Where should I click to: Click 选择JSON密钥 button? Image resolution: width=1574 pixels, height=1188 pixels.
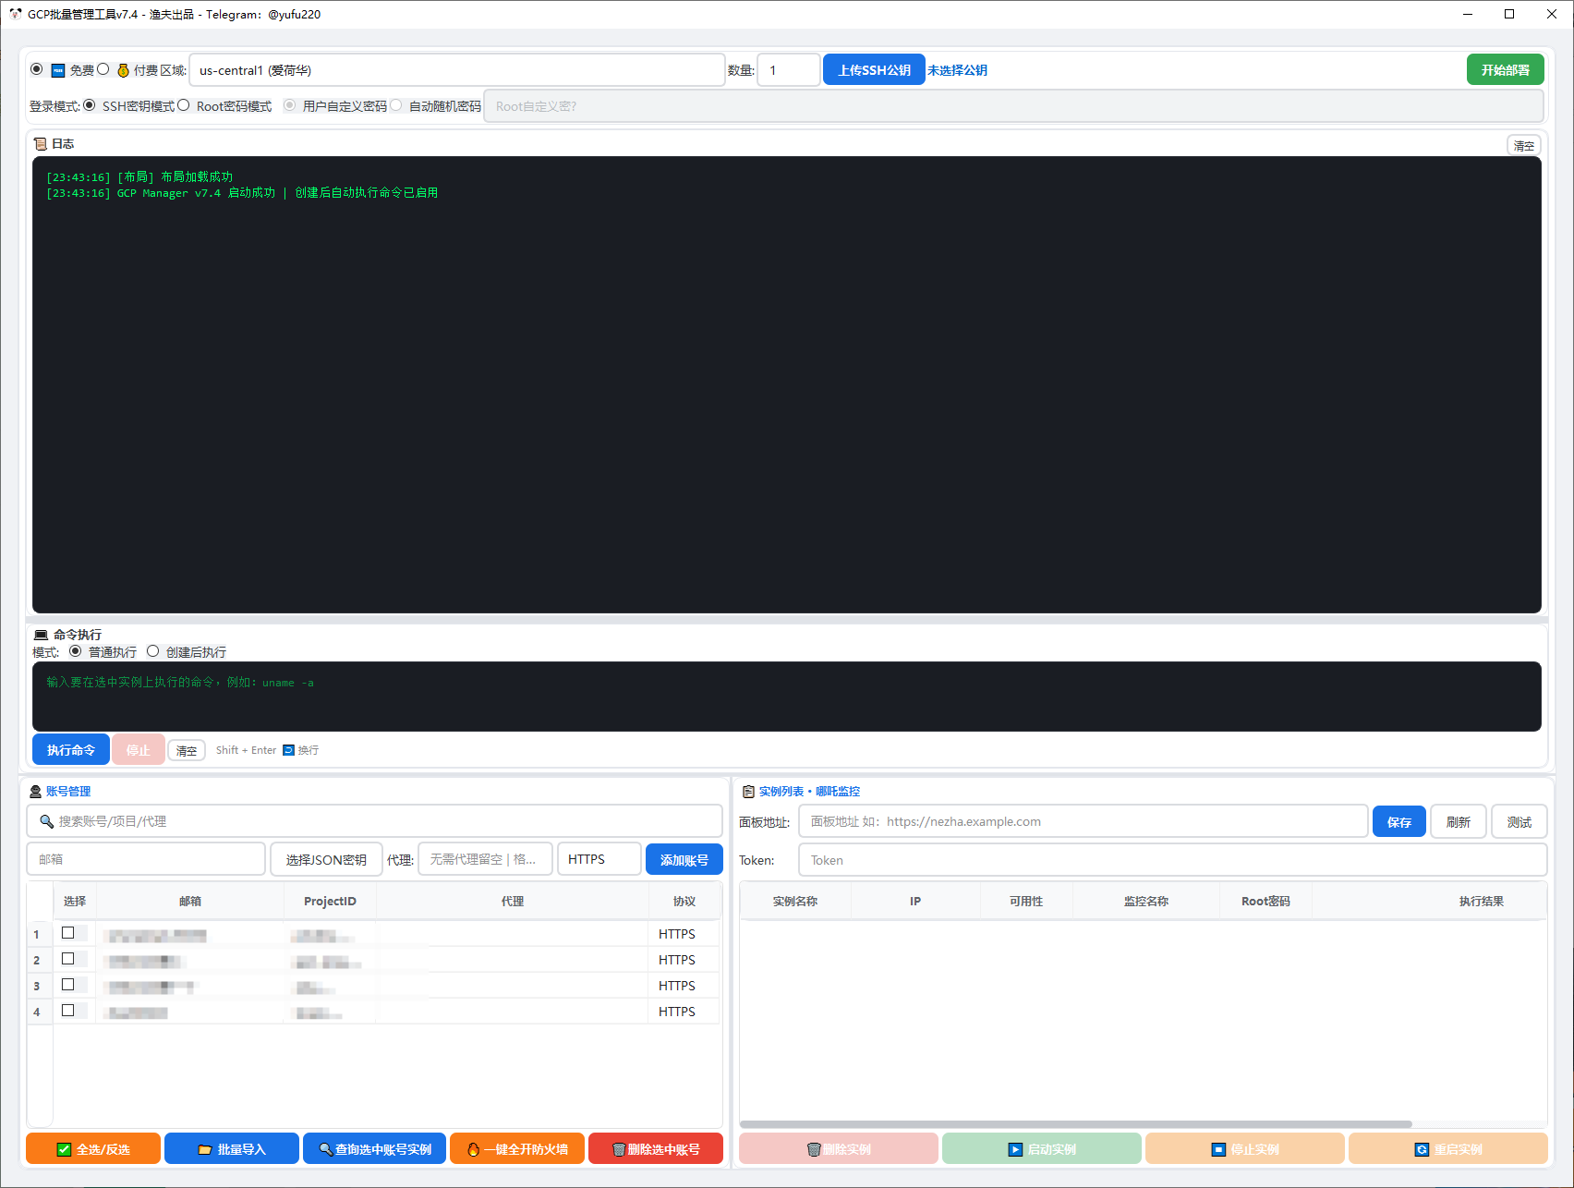click(x=326, y=860)
